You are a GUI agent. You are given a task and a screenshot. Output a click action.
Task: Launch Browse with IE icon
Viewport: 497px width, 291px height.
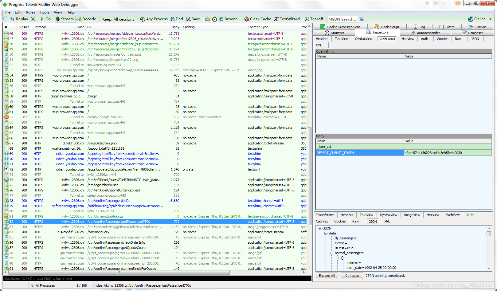tap(229, 19)
